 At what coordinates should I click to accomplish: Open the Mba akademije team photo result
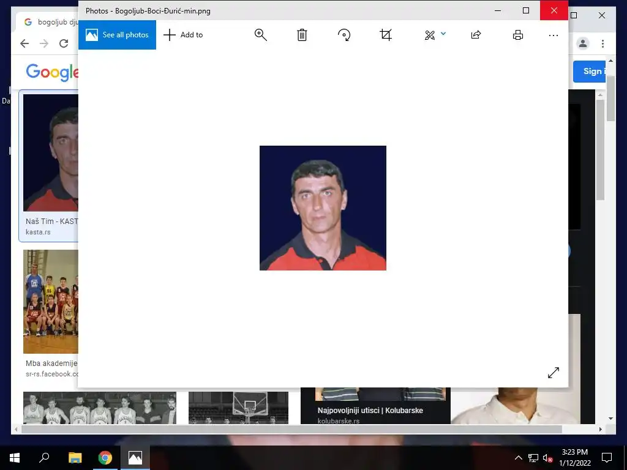[x=51, y=302]
